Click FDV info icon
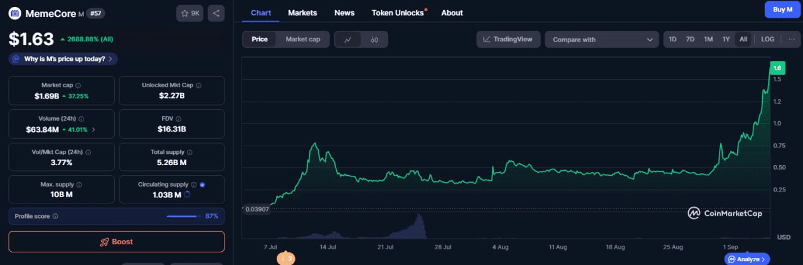 pyautogui.click(x=179, y=119)
